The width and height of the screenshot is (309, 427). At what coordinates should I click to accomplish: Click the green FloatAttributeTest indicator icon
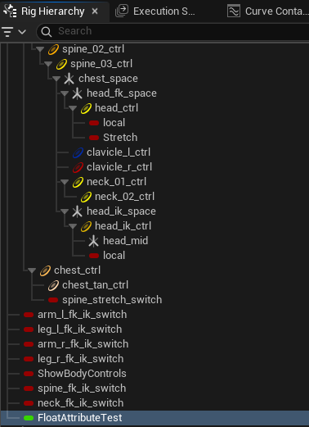coord(29,418)
